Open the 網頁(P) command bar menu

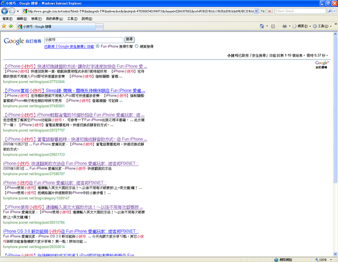pos(301,26)
